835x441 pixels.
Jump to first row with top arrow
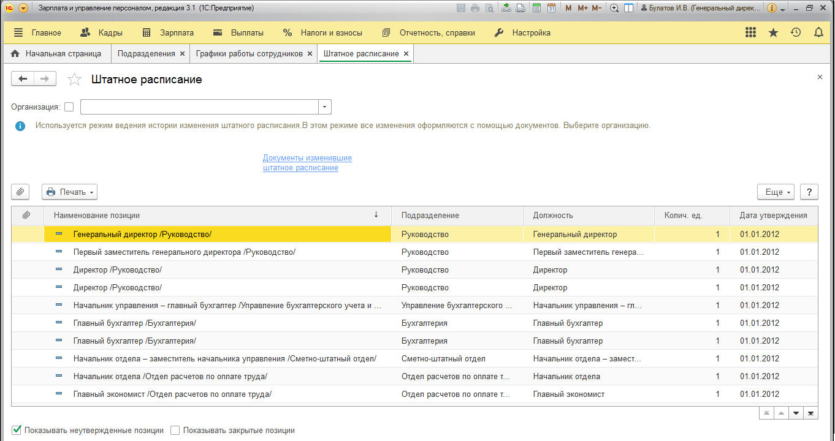coord(766,413)
